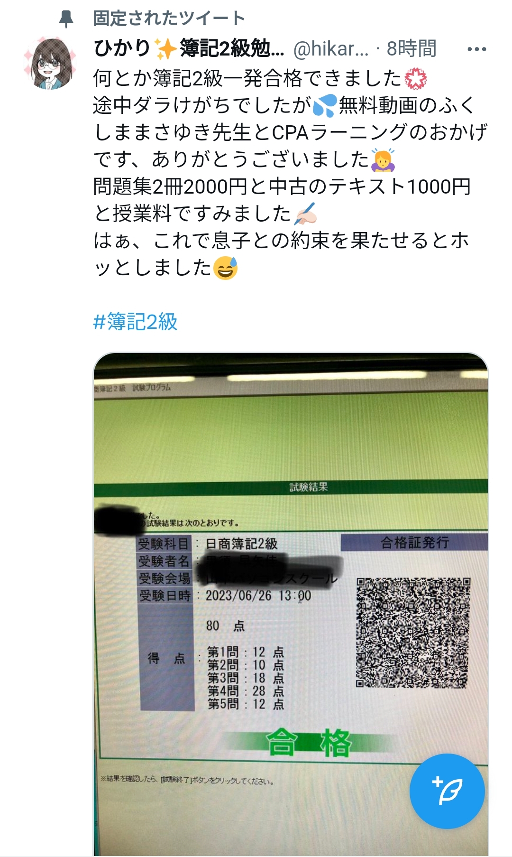Tap the pinned tweet pushpin icon

[x=66, y=19]
